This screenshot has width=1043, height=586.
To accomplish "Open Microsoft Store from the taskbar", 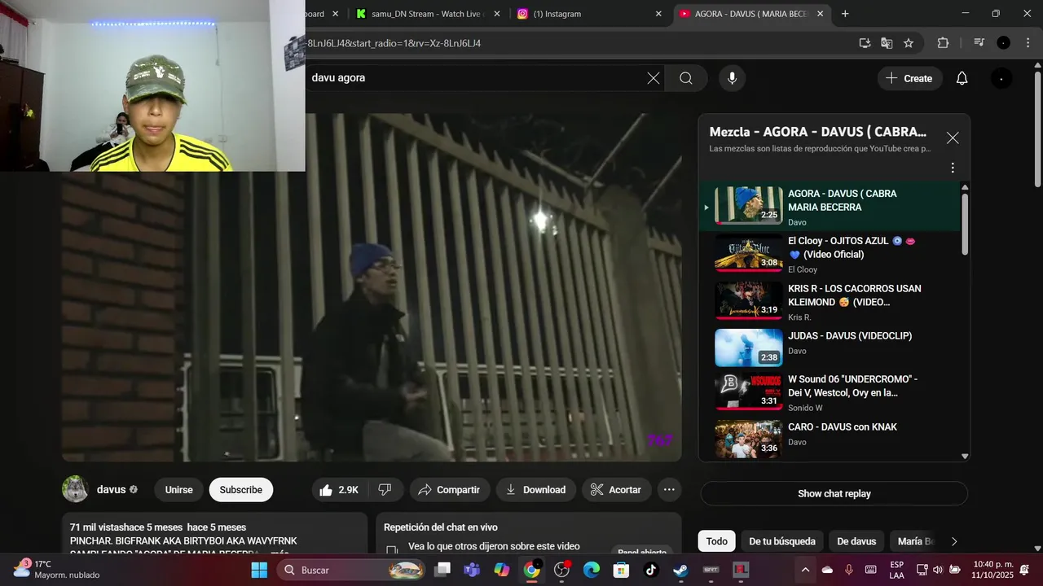I will [x=621, y=570].
